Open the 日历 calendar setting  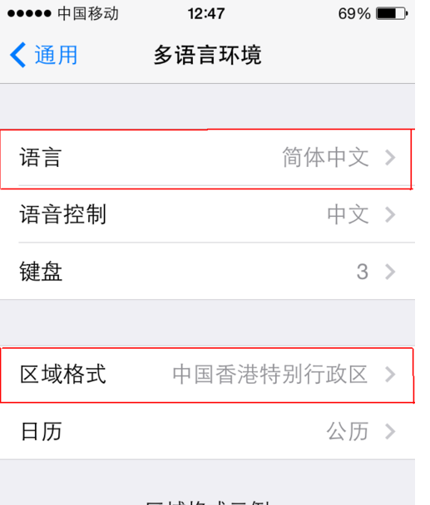click(207, 431)
